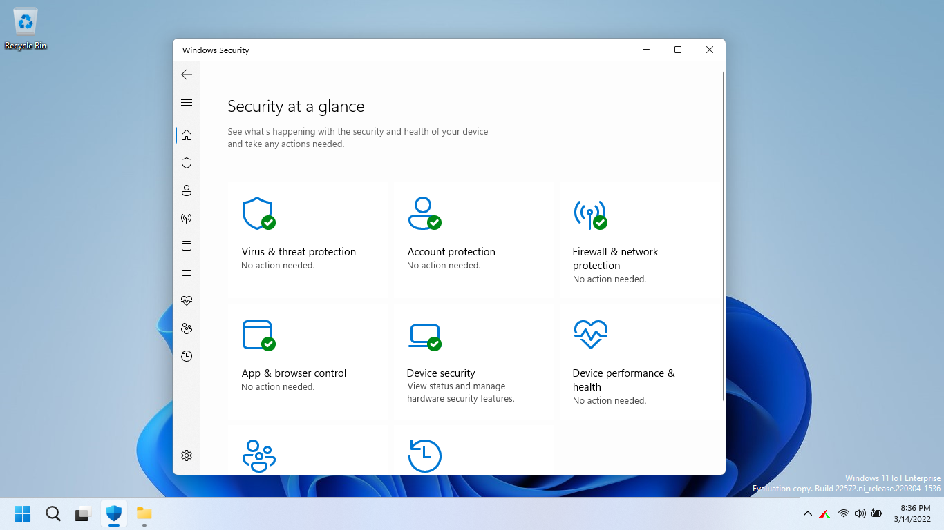The height and width of the screenshot is (530, 944).
Task: Open the Recycle Bin desktop icon
Action: 26,29
